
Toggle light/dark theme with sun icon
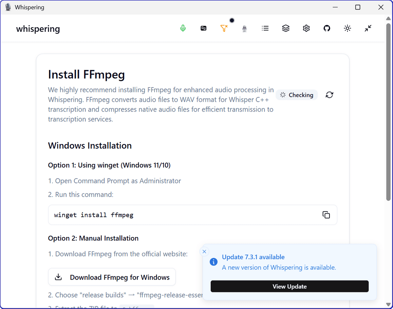(x=347, y=28)
